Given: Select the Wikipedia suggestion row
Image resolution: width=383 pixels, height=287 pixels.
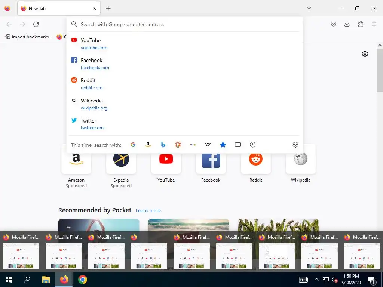Looking at the screenshot, I should [184, 104].
